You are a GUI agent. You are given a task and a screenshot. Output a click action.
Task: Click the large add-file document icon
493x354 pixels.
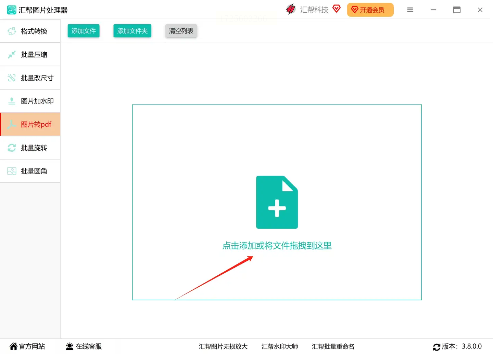coord(277,202)
